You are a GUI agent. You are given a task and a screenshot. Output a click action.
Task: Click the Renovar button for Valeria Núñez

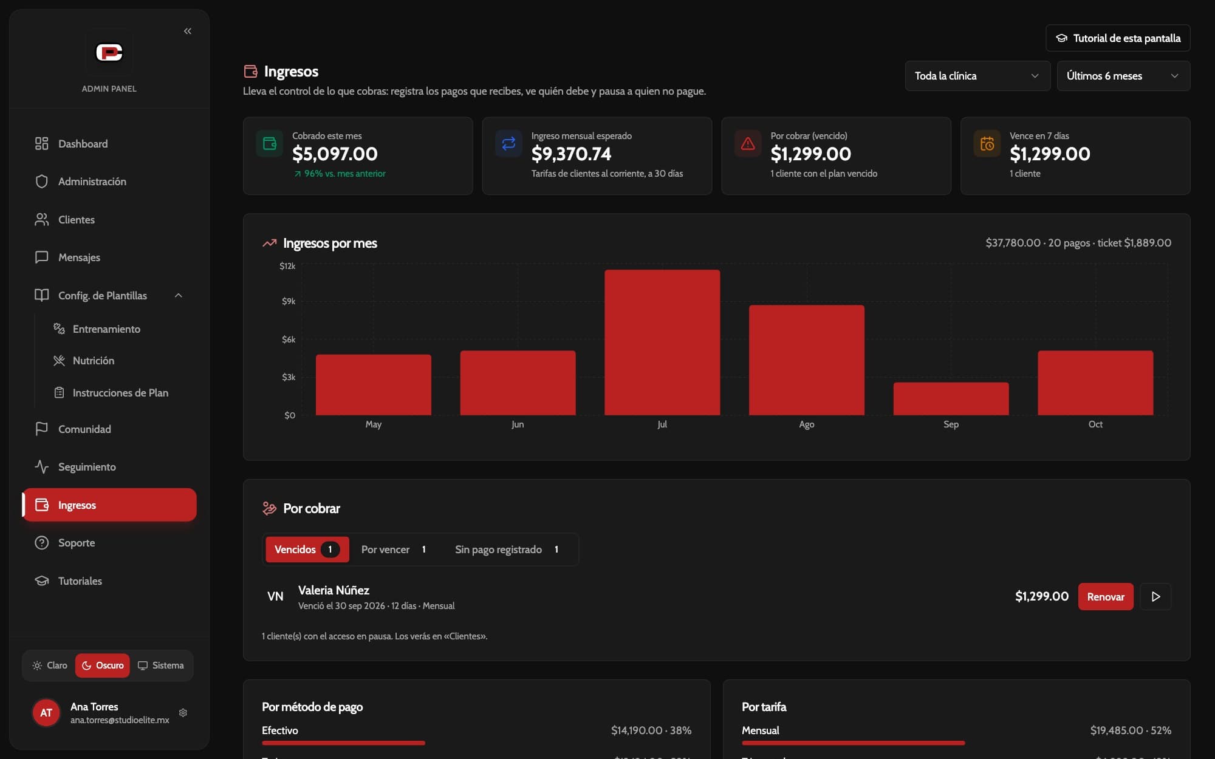coord(1106,597)
